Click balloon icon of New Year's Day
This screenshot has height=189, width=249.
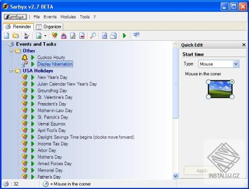pos(24,77)
